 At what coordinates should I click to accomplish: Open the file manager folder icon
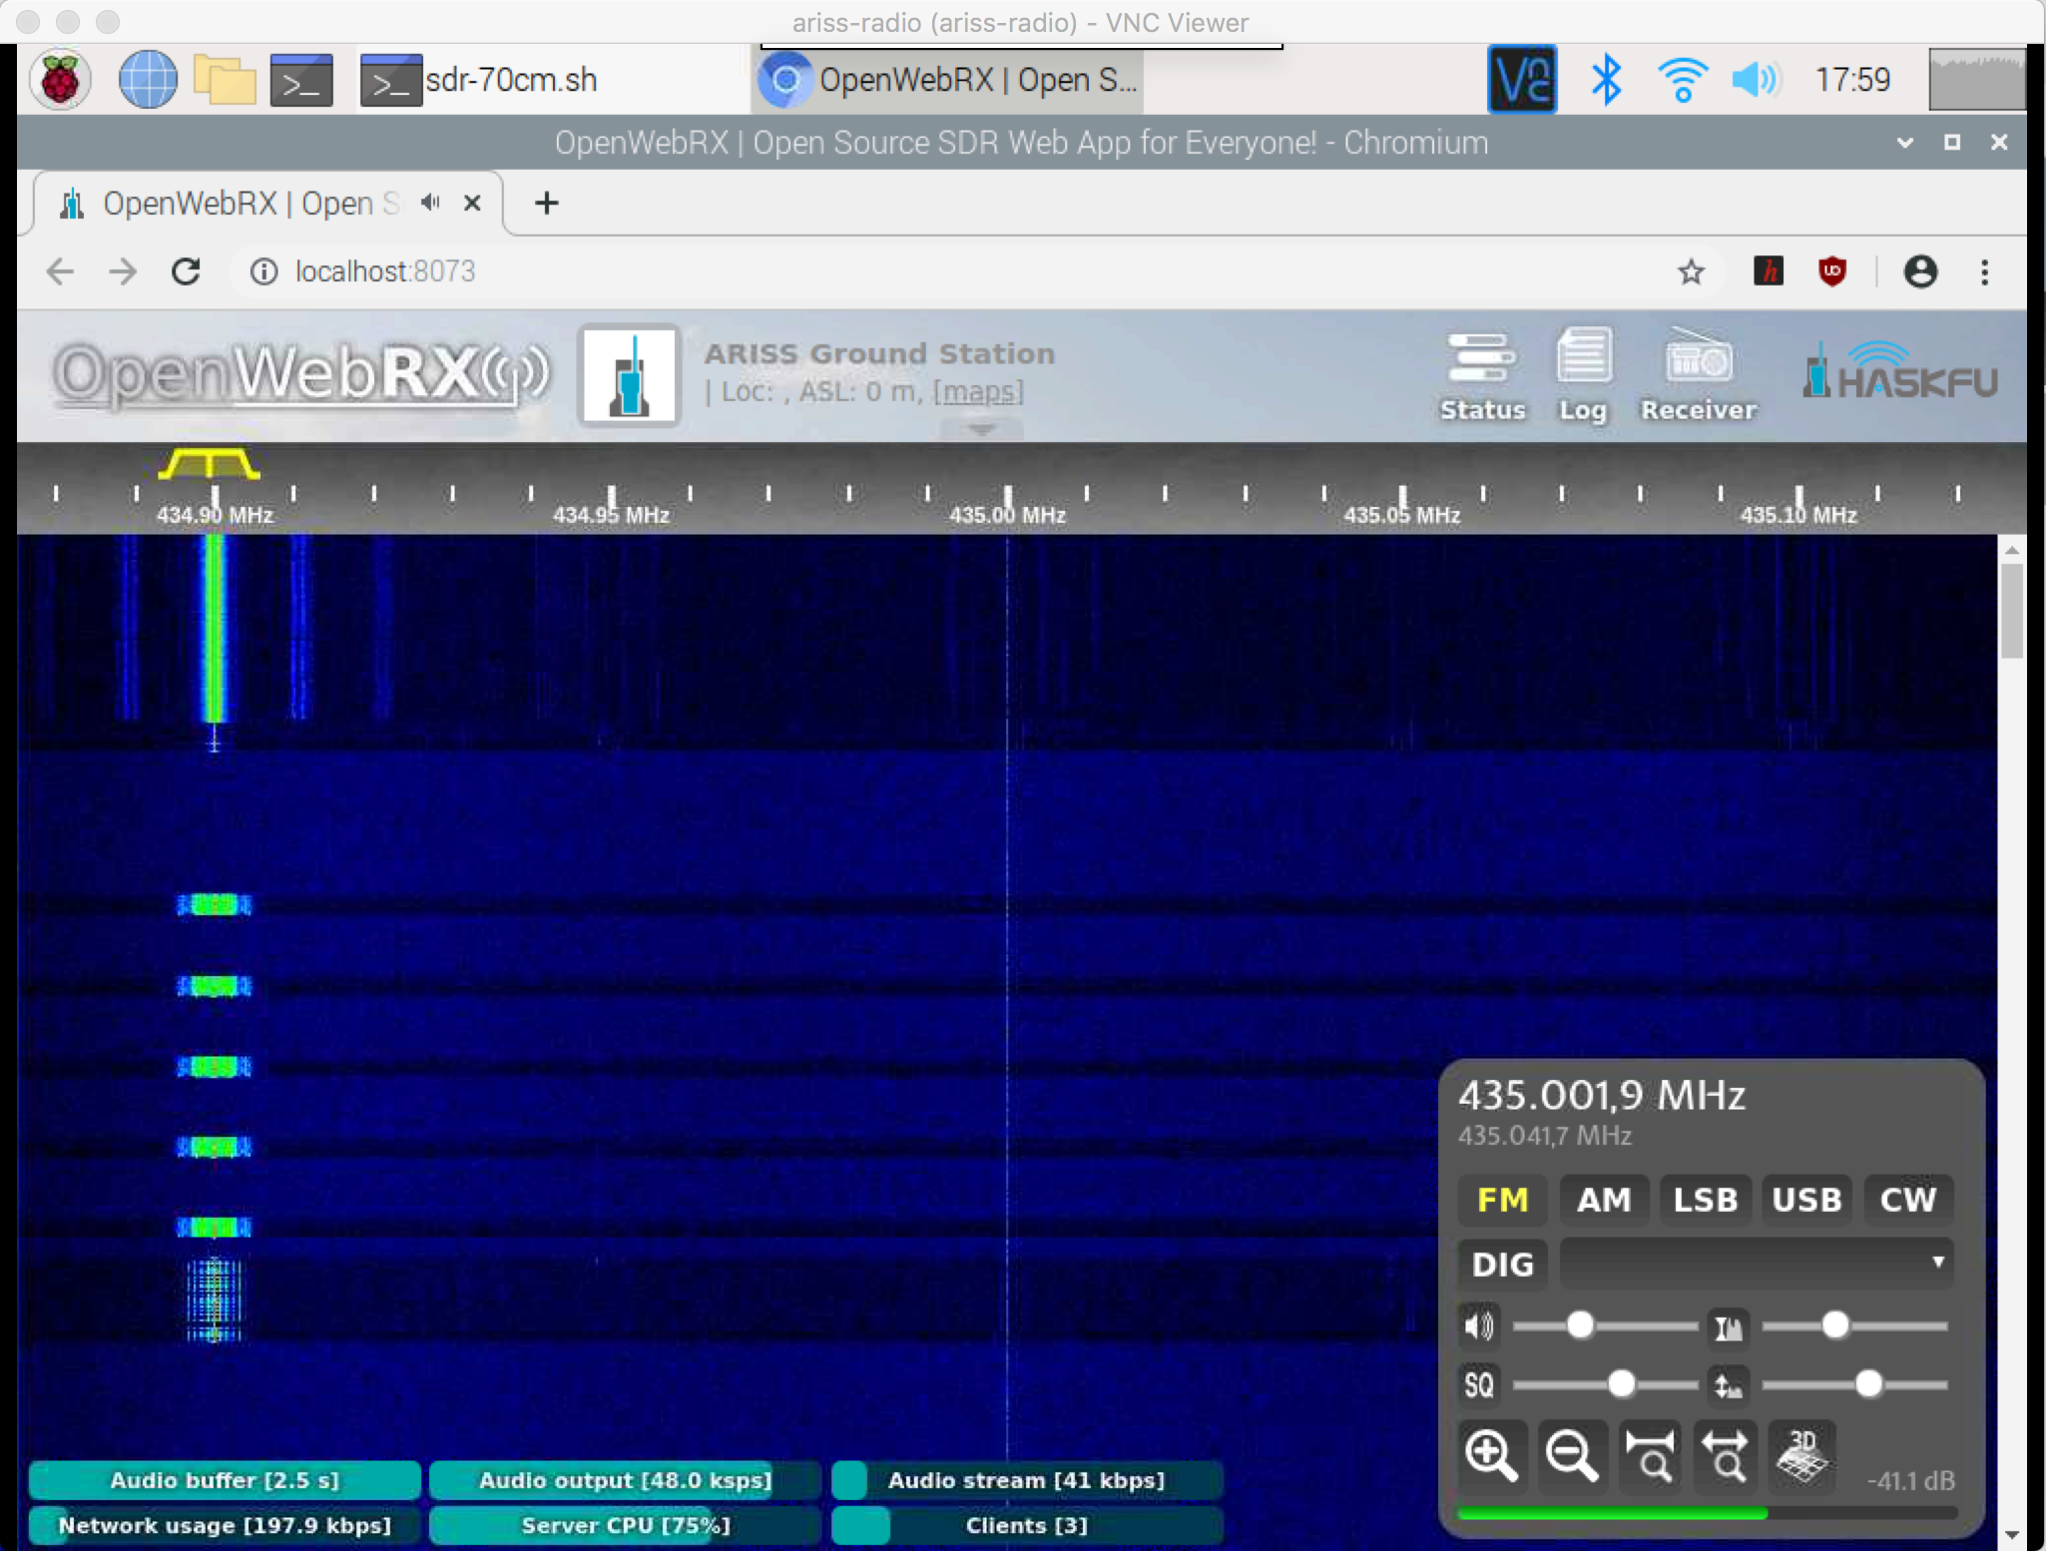pyautogui.click(x=225, y=80)
